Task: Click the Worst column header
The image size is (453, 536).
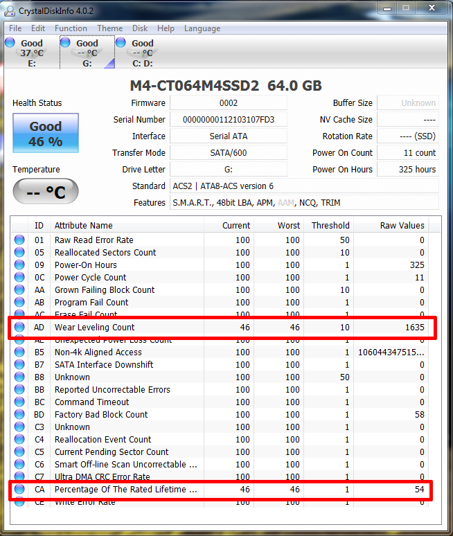Action: pyautogui.click(x=278, y=226)
